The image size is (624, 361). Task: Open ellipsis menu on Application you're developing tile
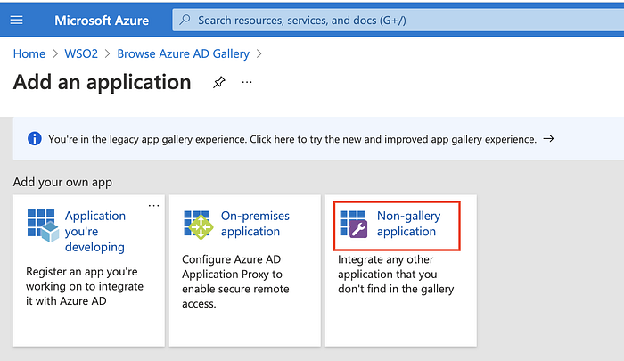(153, 206)
